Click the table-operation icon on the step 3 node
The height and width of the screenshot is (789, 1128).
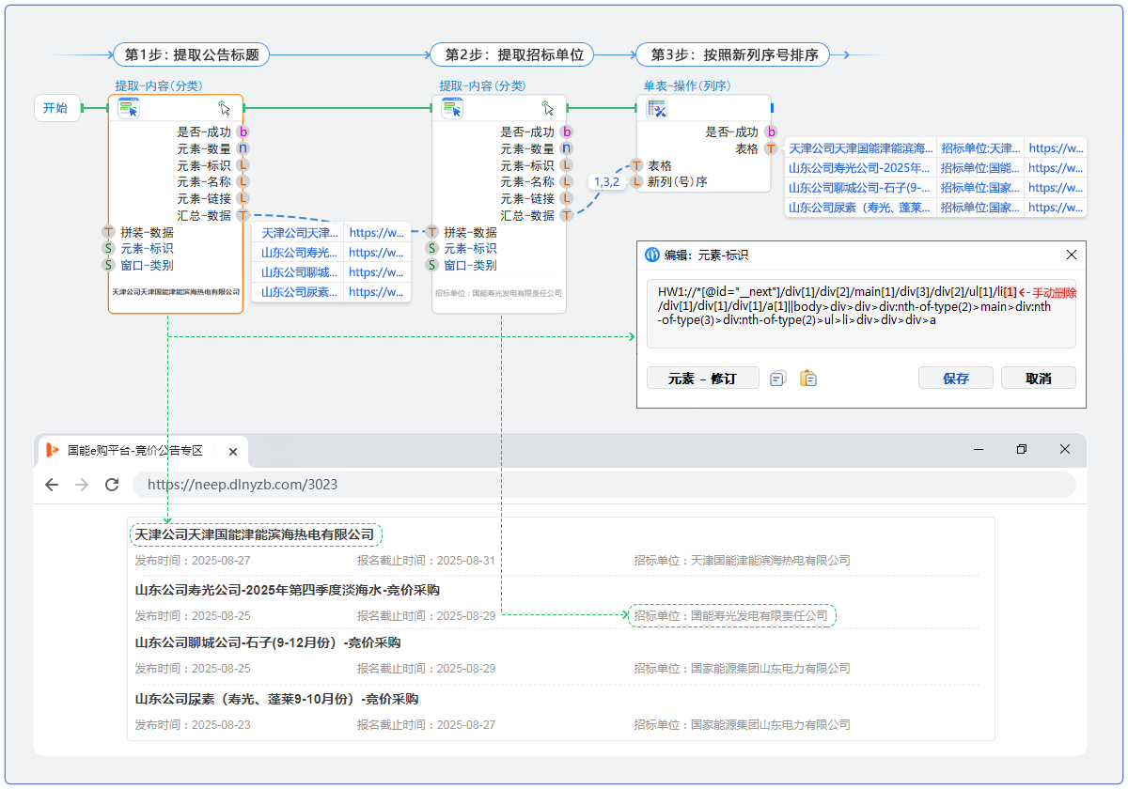[657, 108]
